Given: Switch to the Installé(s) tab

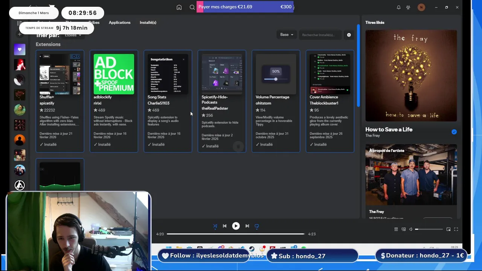Looking at the screenshot, I should (148, 23).
